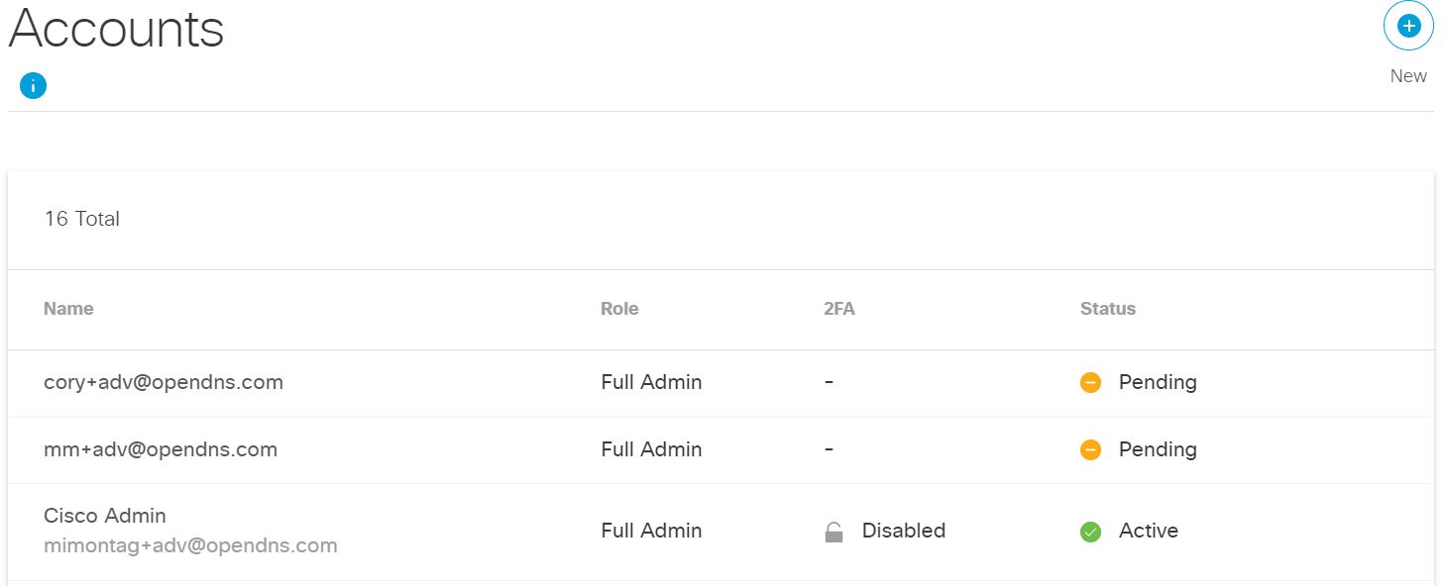
Task: Sort by the Role column header
Action: point(619,309)
